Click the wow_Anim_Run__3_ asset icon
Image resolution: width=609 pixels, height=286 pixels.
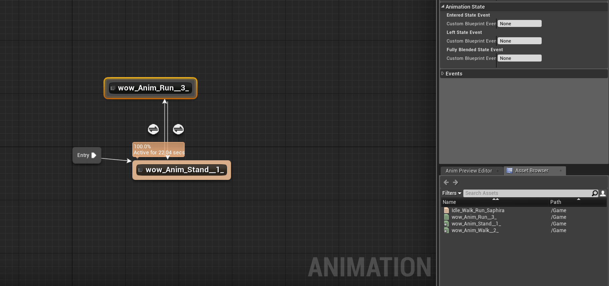[446, 217]
